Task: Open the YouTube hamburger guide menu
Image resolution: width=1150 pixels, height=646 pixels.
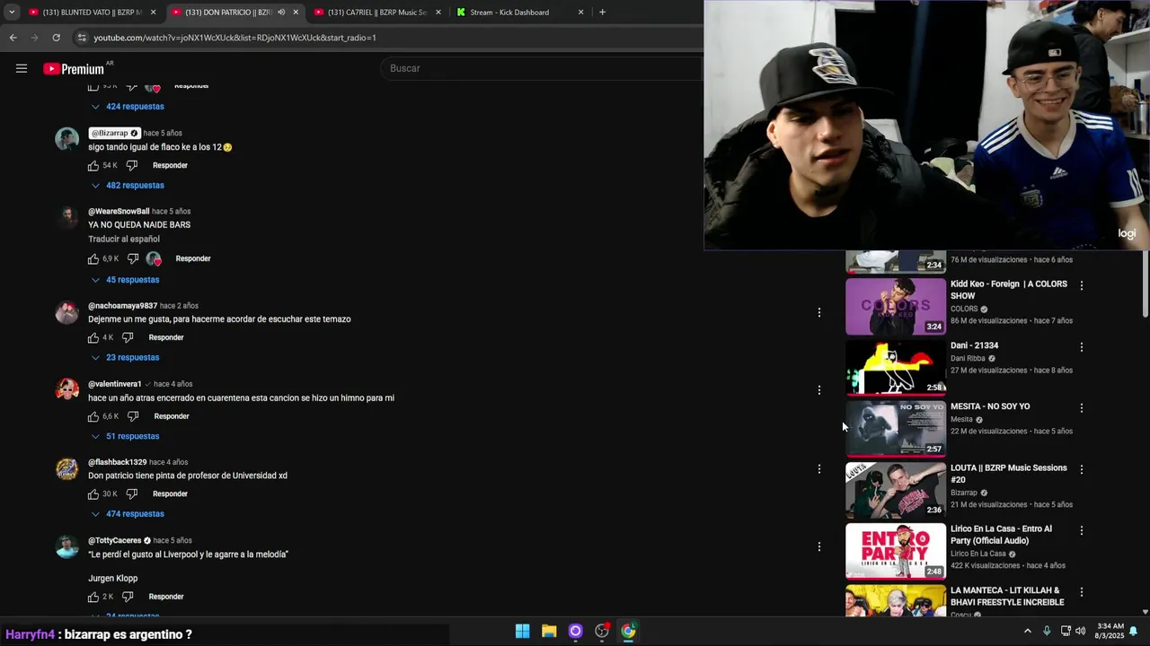Action: (22, 68)
